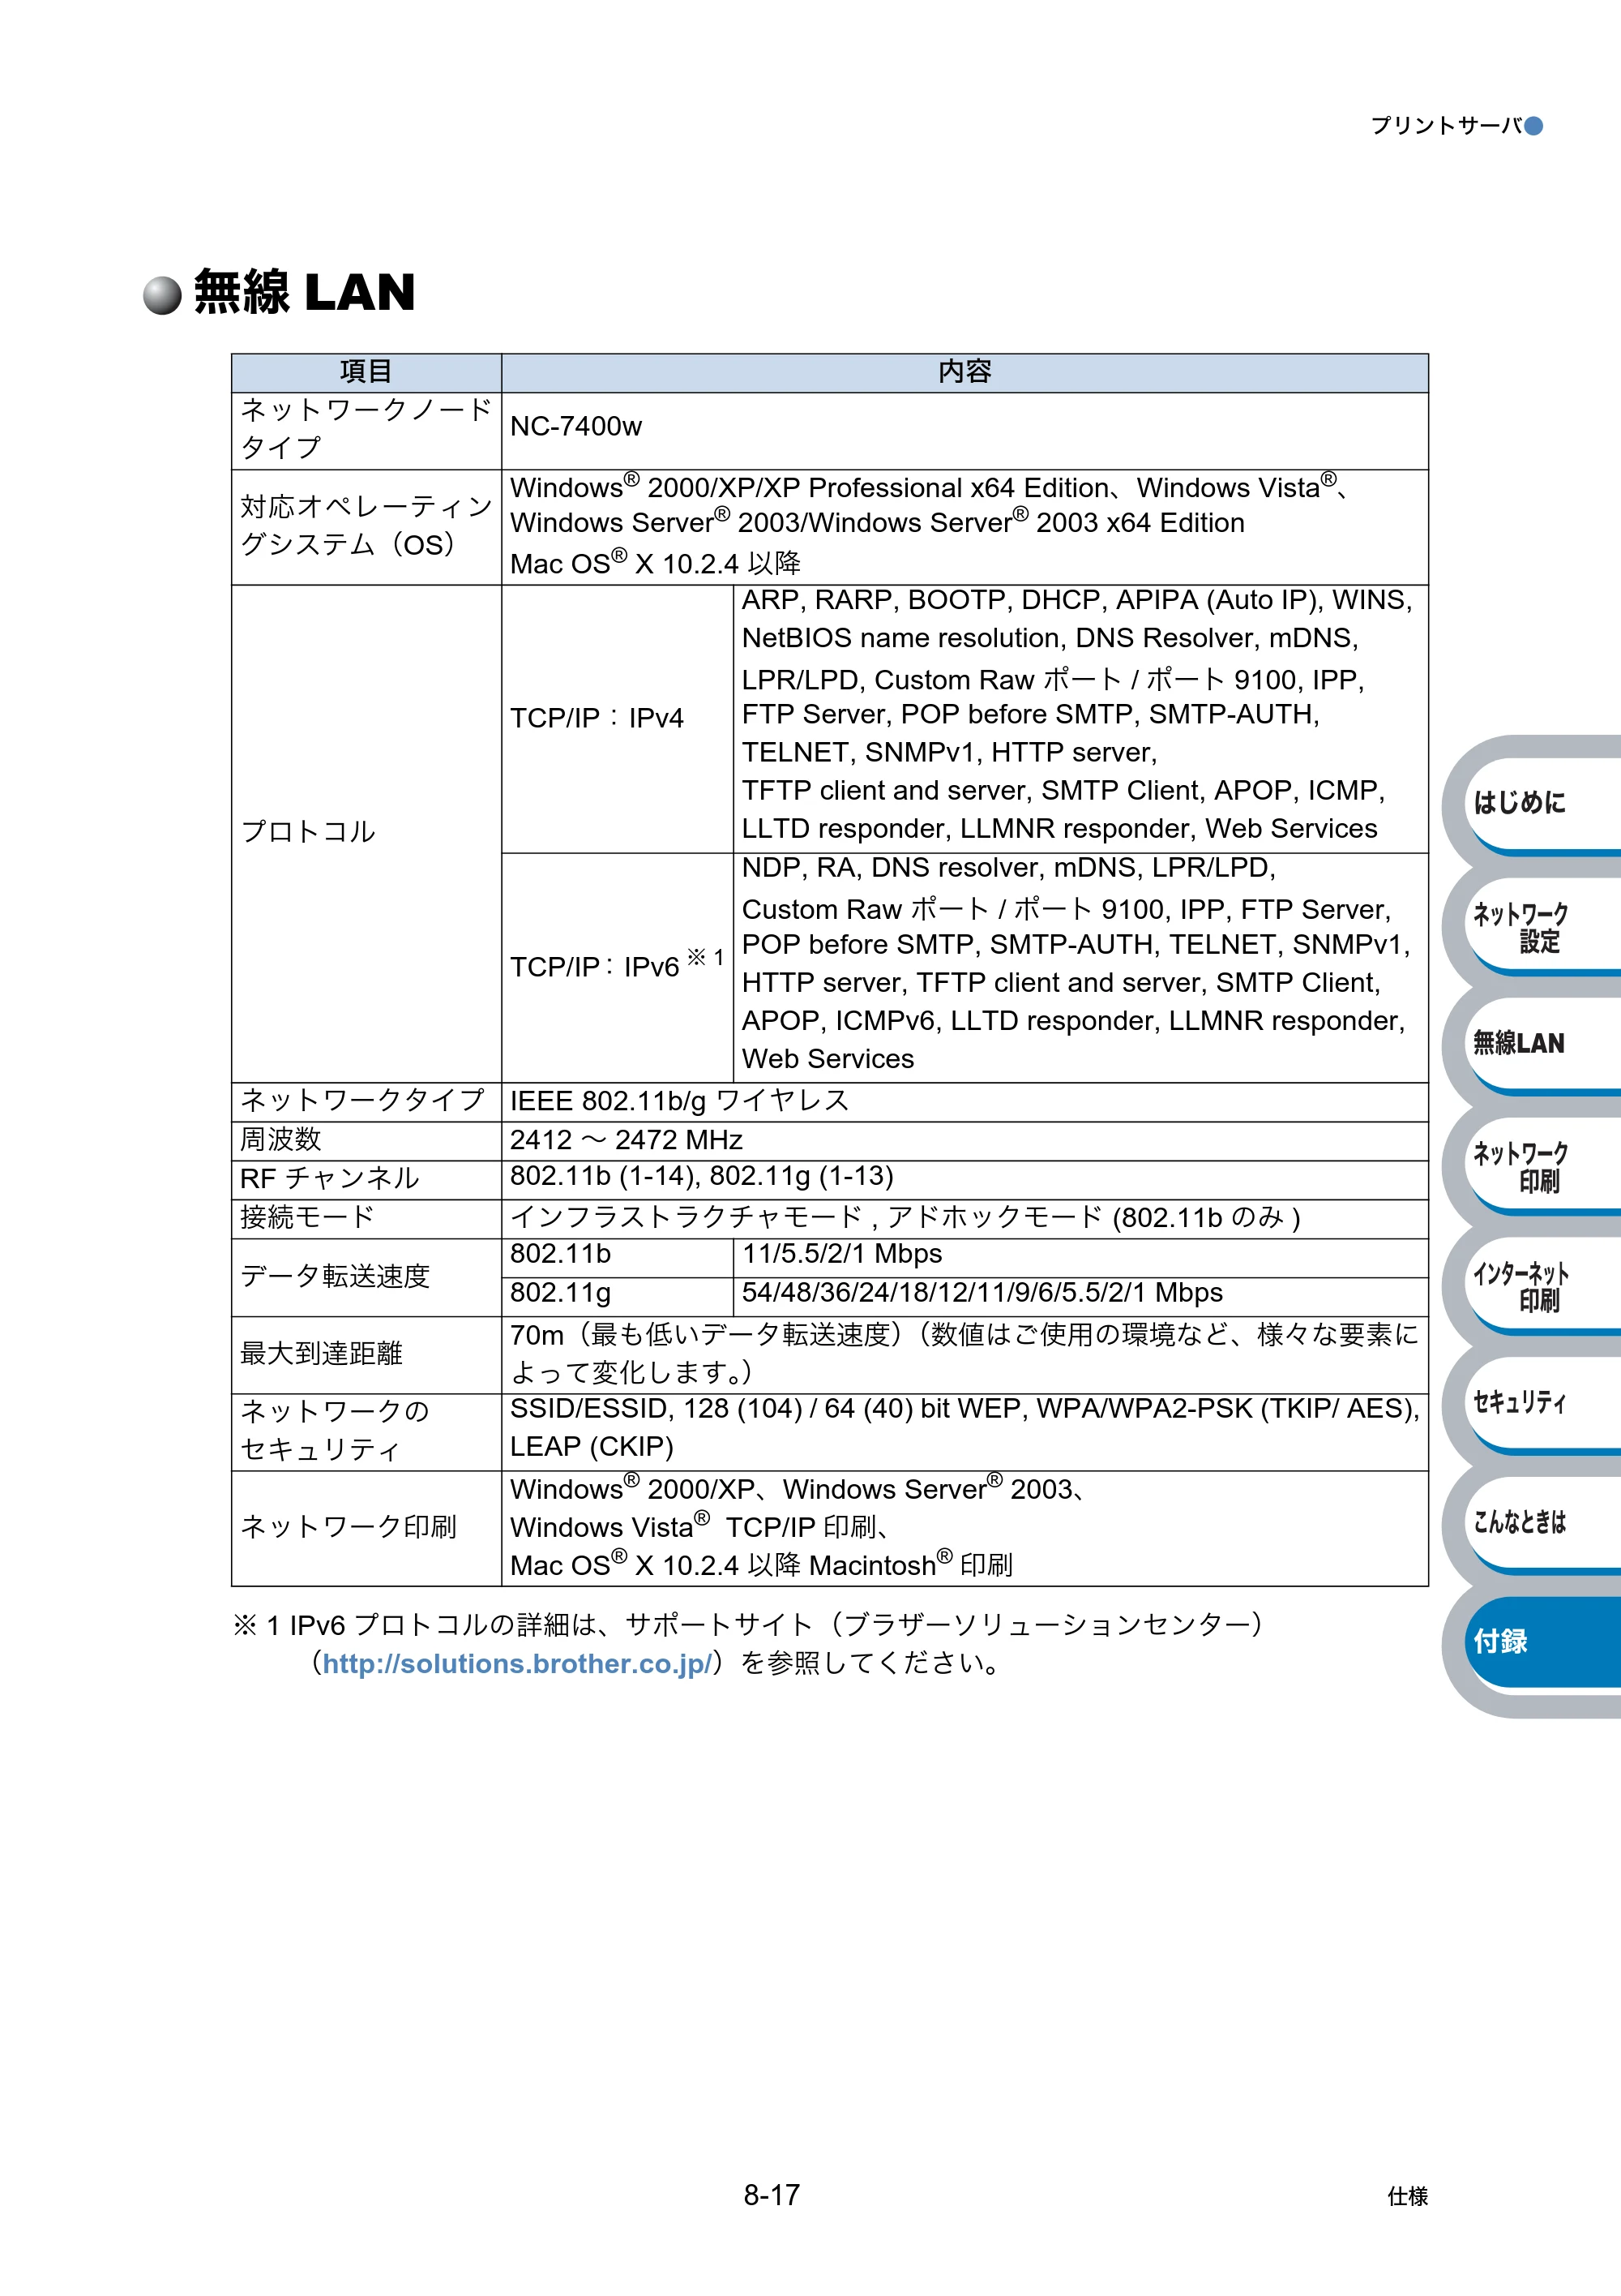Click the プリントサーバ header text
The width and height of the screenshot is (1621, 2296).
click(x=1446, y=126)
